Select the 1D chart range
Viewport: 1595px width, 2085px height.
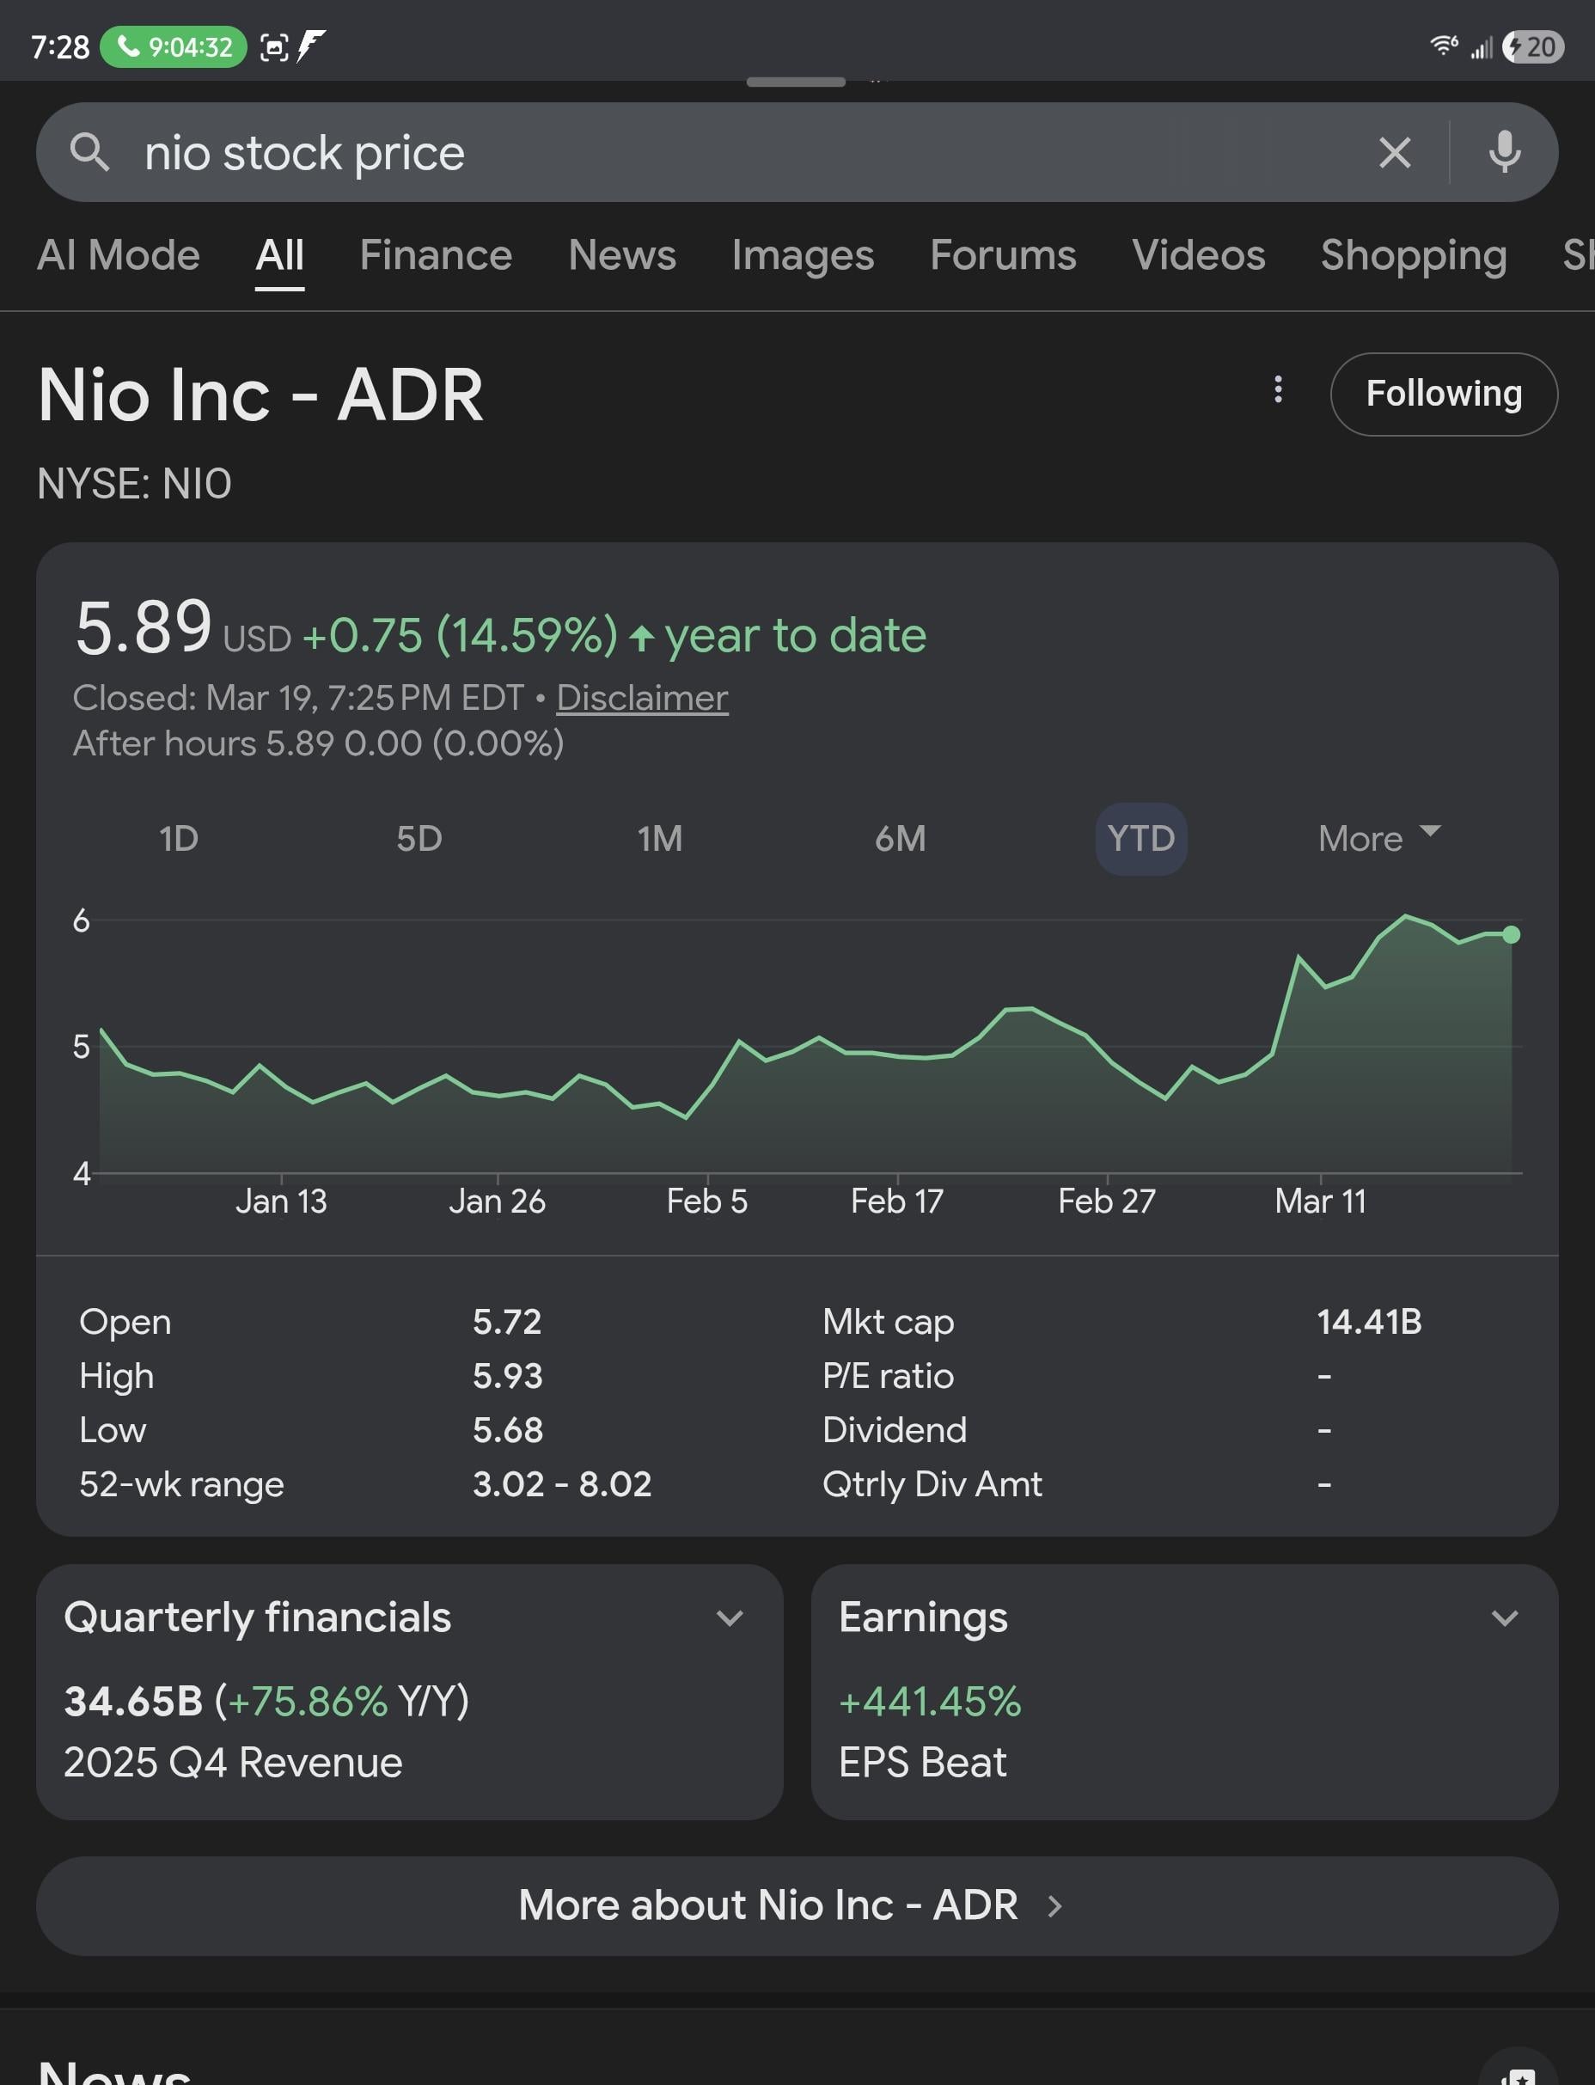tap(179, 838)
